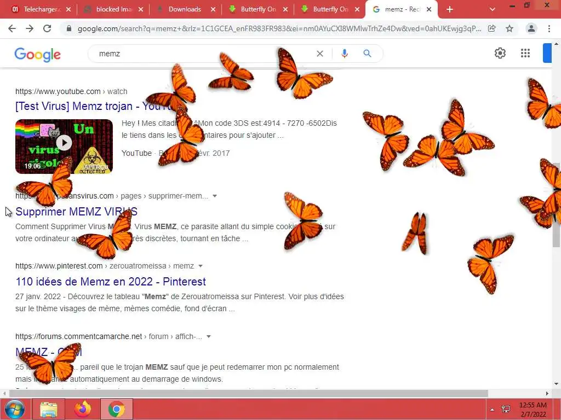
Task: Bookmark this page with the star icon
Action: [510, 28]
